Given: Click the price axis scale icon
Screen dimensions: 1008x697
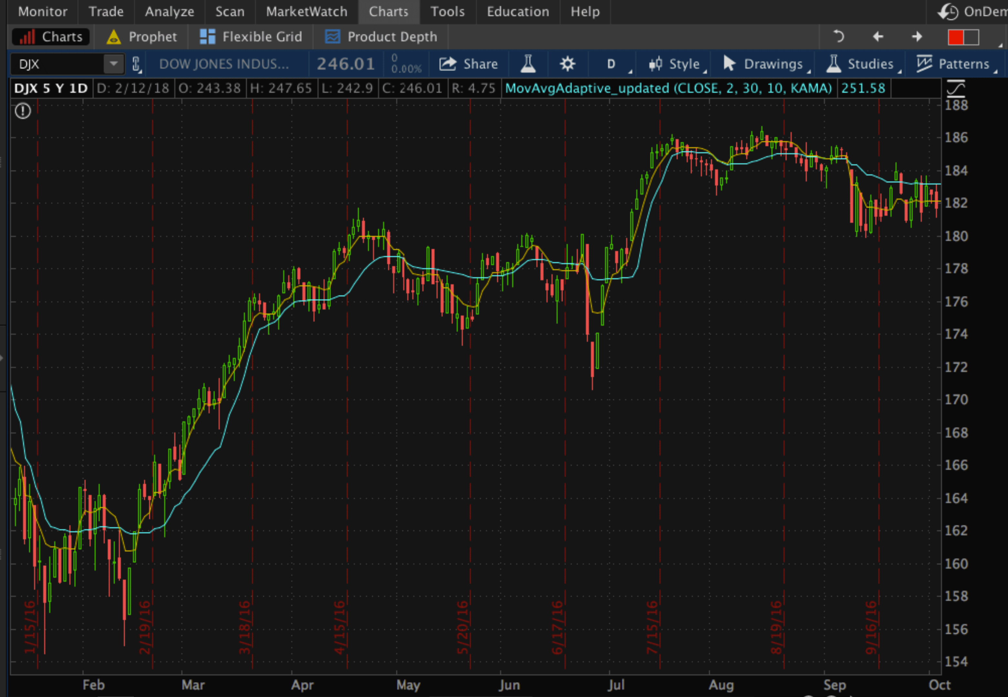Looking at the screenshot, I should (956, 88).
